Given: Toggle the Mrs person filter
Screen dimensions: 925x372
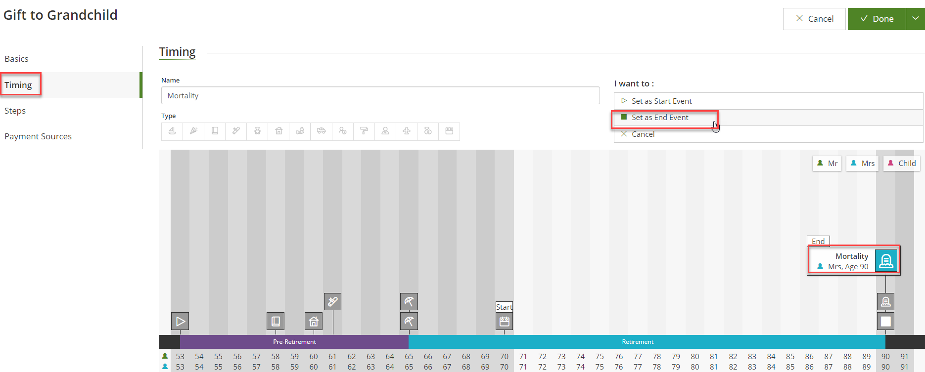Looking at the screenshot, I should point(862,164).
